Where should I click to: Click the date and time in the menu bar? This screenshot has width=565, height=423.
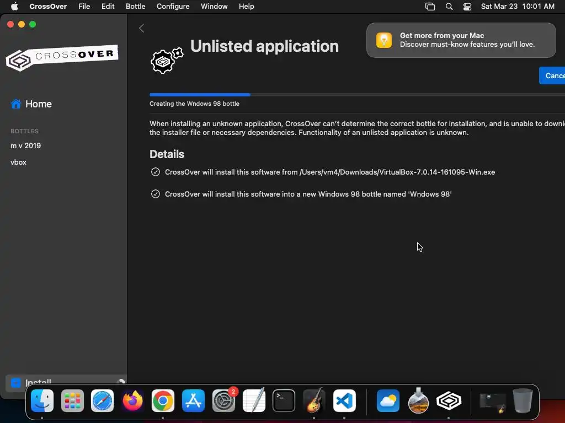coord(518,6)
